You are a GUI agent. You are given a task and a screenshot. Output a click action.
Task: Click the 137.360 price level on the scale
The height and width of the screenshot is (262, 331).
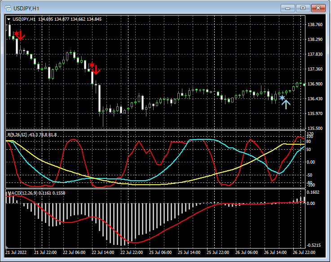tap(315, 69)
